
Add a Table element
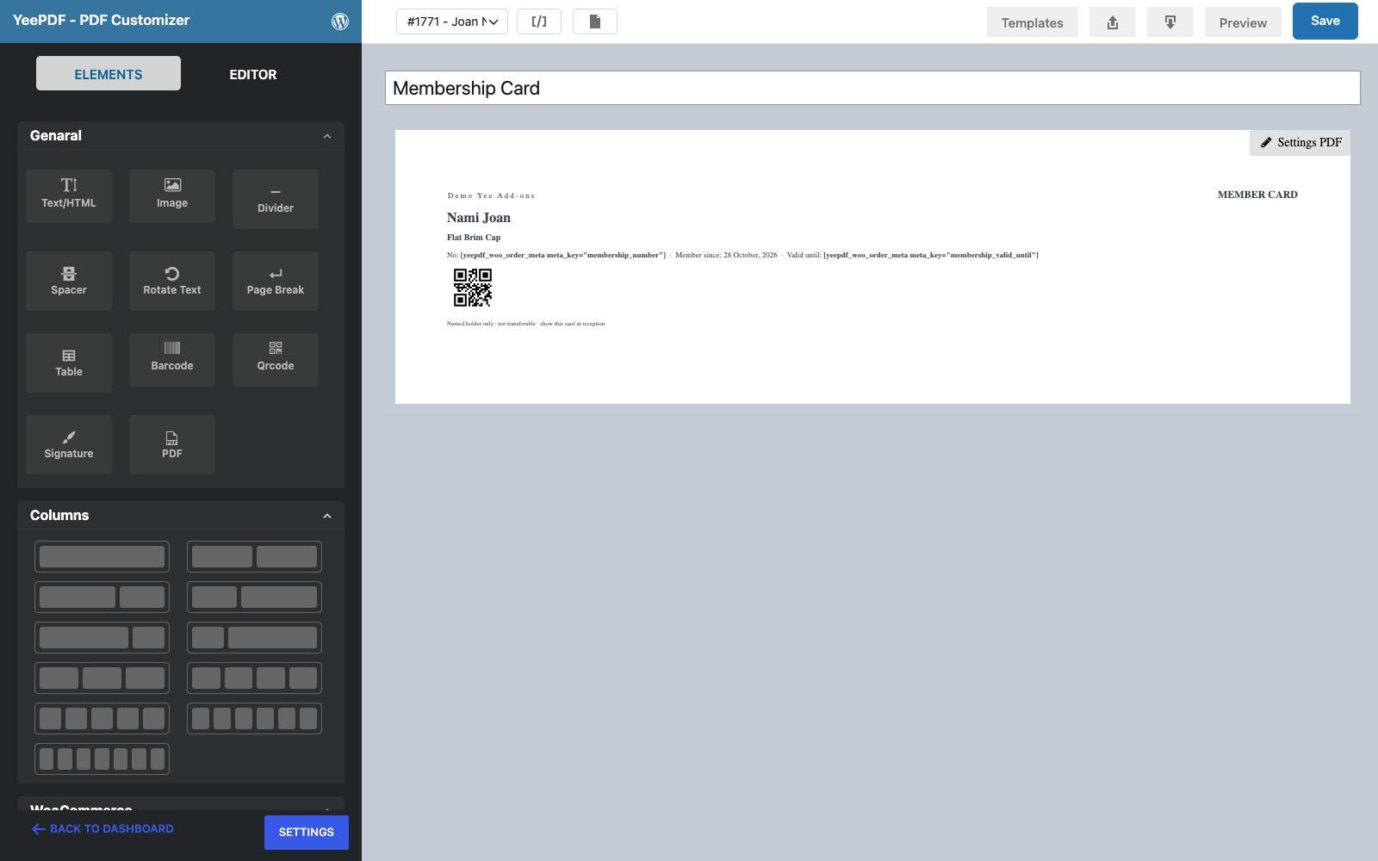pos(69,362)
